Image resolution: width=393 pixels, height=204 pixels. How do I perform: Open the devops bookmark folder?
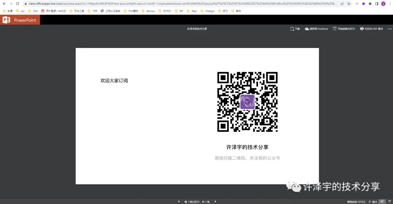[148, 11]
